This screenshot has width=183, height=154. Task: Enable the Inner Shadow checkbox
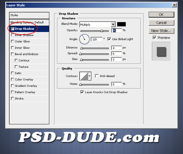tap(12, 35)
